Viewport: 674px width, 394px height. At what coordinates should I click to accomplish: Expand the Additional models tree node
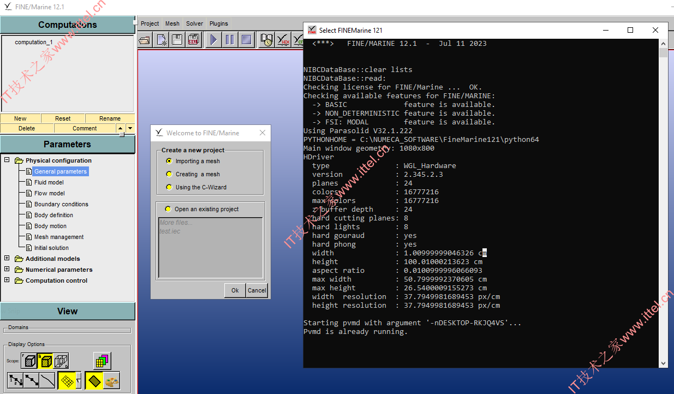[x=7, y=258]
